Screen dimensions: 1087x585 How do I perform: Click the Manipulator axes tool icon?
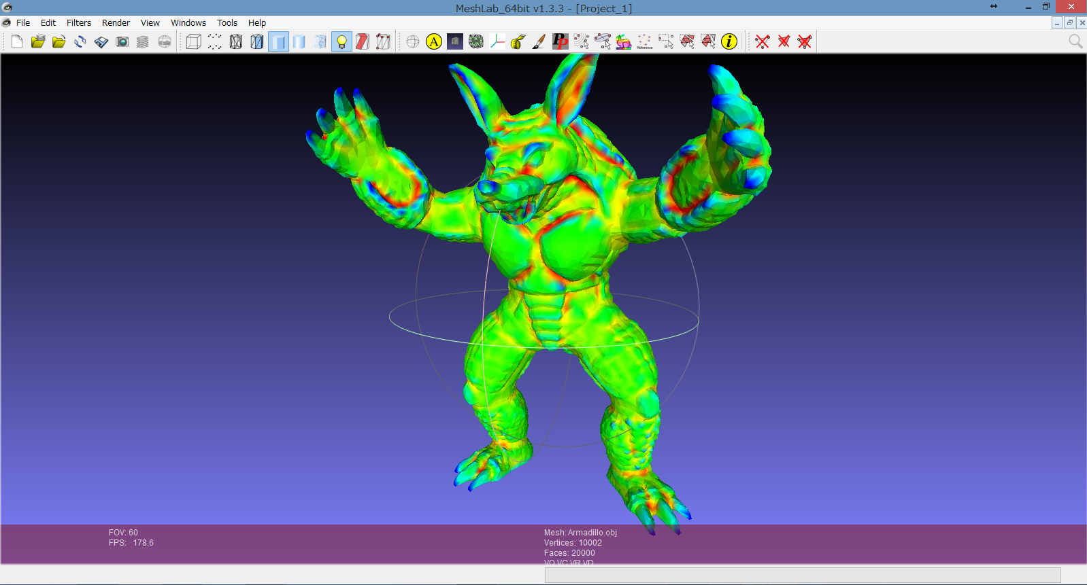pyautogui.click(x=497, y=41)
